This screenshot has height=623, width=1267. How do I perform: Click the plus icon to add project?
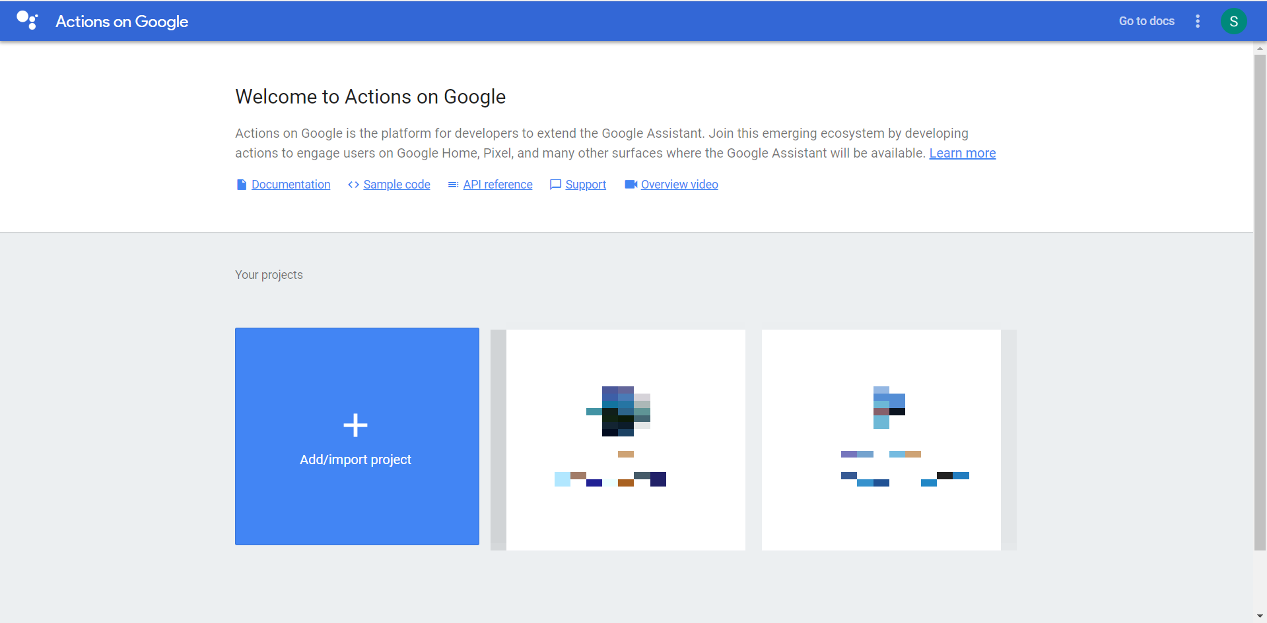point(355,425)
